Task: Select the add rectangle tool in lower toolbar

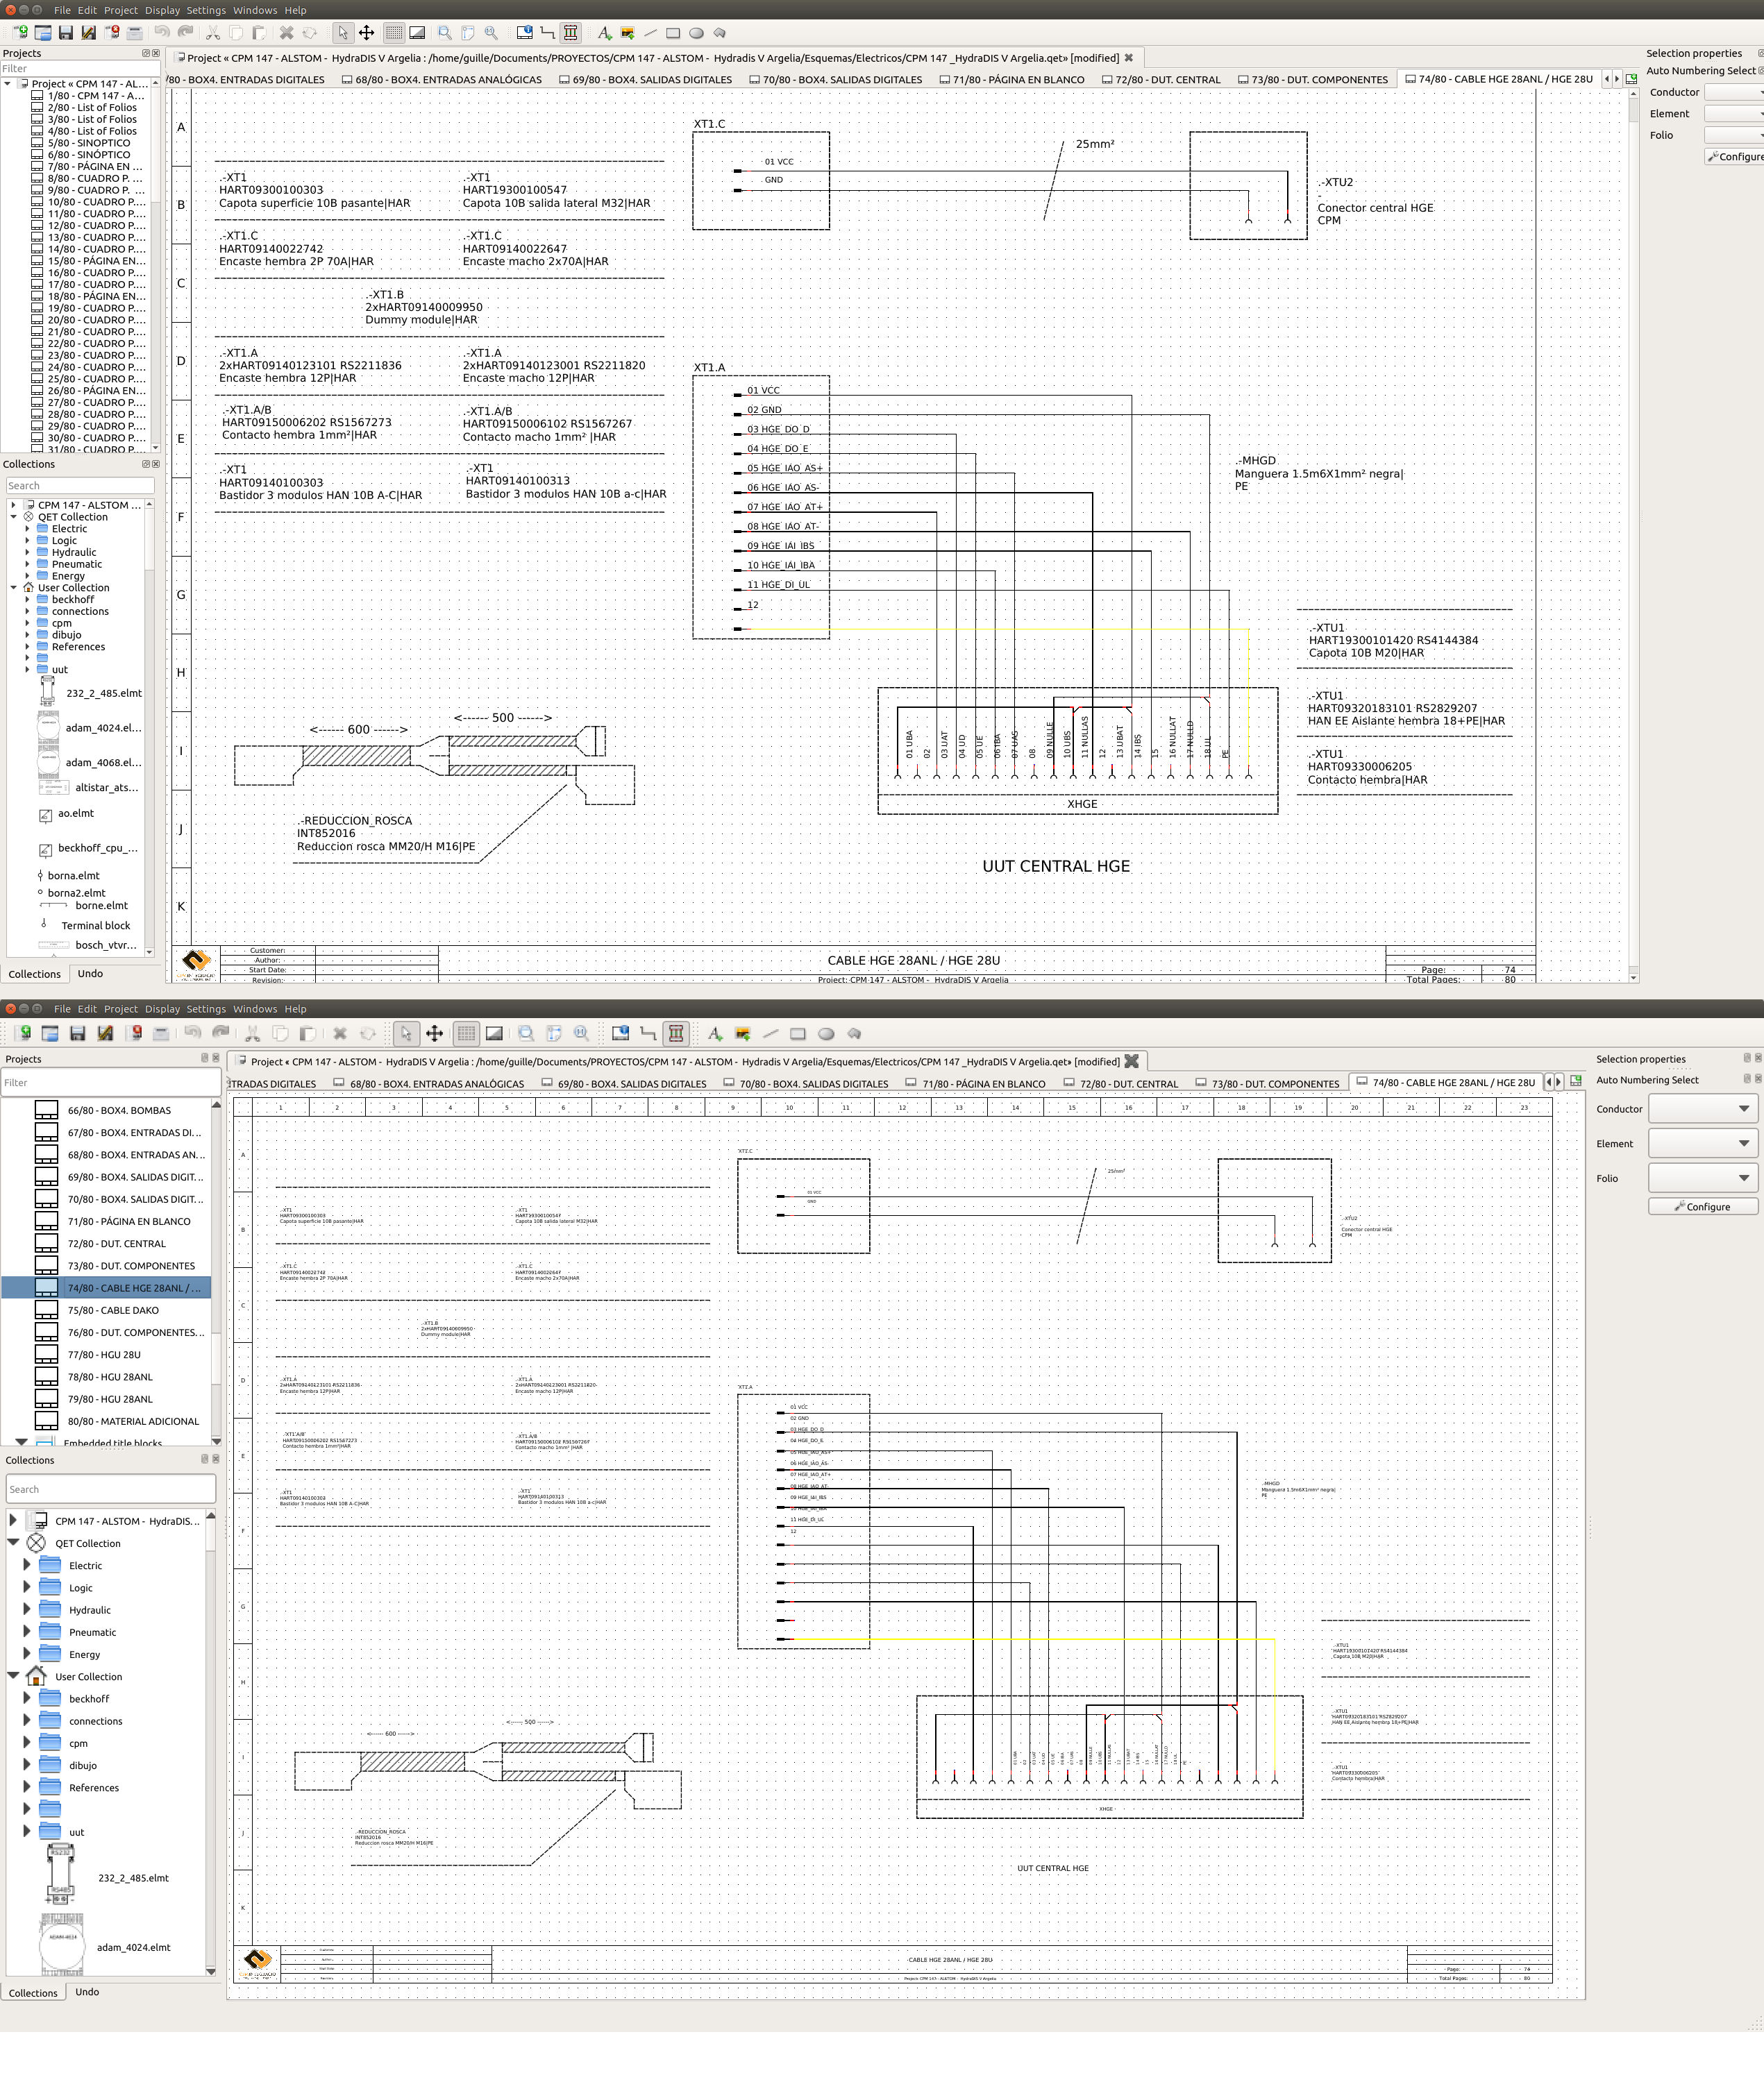Action: pos(797,1033)
